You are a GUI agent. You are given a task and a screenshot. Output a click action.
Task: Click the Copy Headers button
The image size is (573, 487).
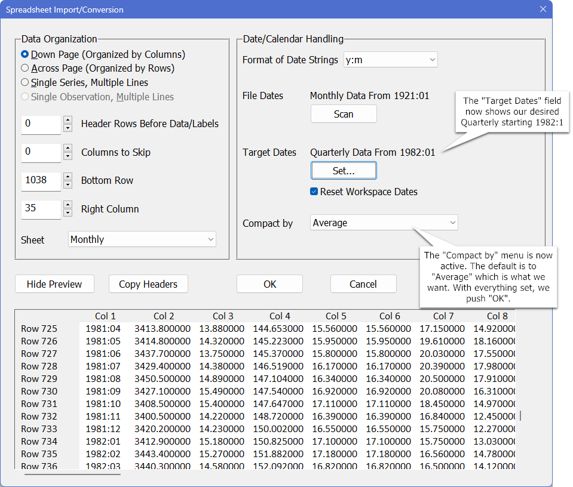[148, 284]
